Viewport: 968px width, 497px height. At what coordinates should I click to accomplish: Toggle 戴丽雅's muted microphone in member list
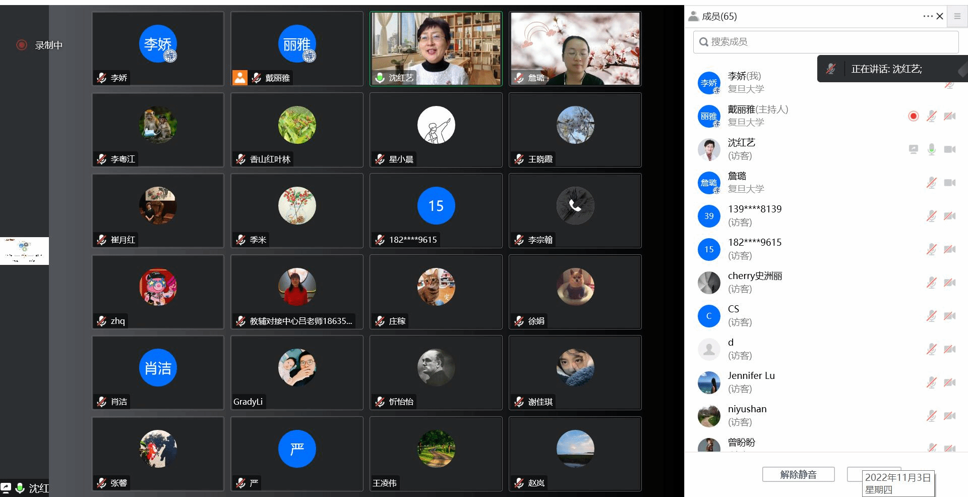coord(931,116)
